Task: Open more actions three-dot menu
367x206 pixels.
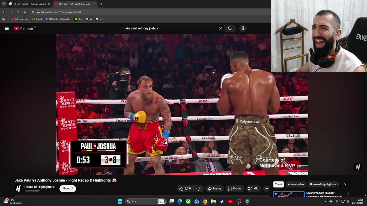Action: click(266, 189)
